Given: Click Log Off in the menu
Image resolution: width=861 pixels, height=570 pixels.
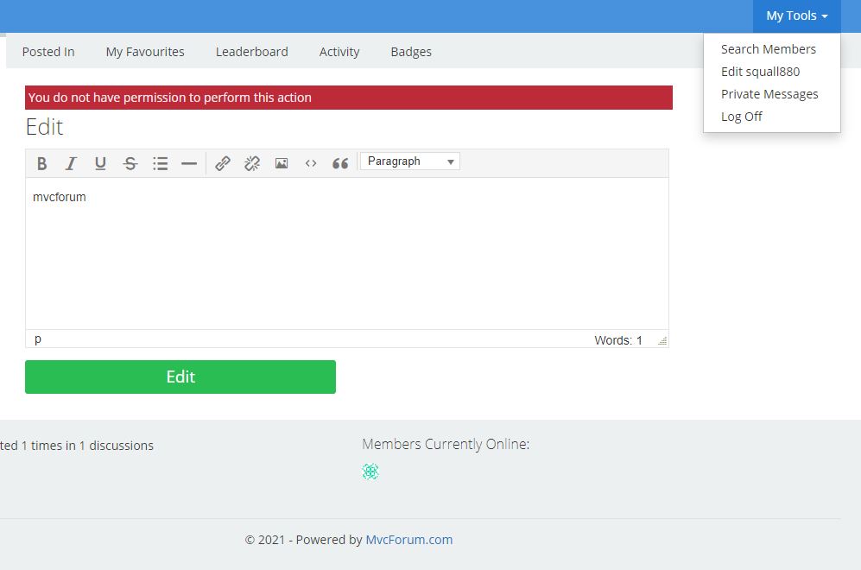Looking at the screenshot, I should (x=741, y=117).
